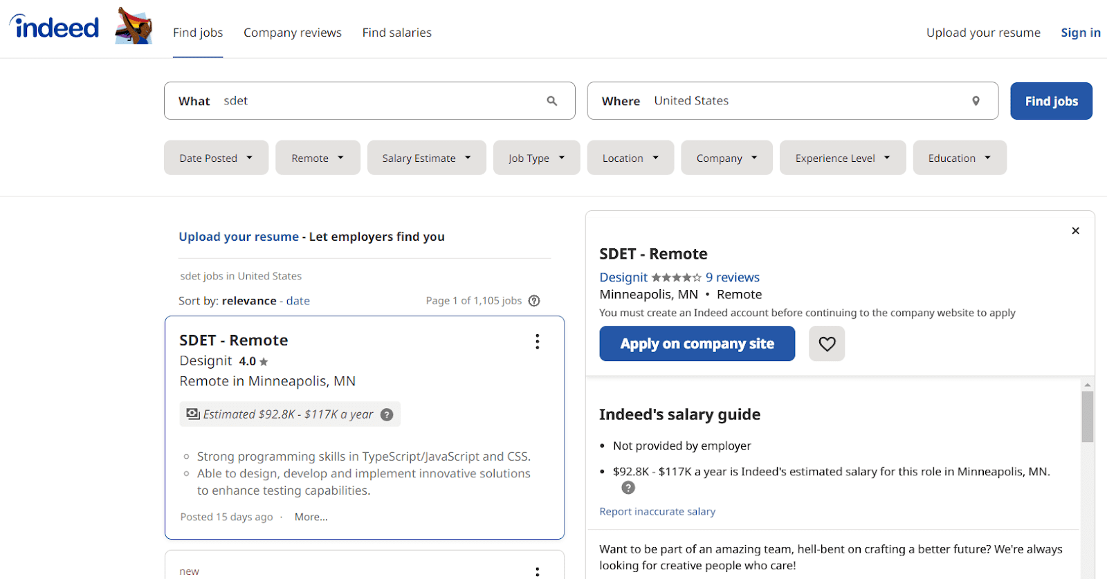This screenshot has height=579, width=1107.
Task: Click the Estimated $92.8K - $117K salary badge
Action: click(x=290, y=414)
